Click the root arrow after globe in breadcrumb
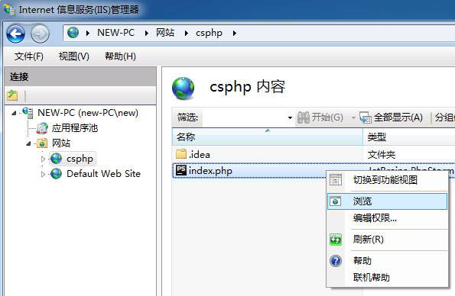The width and height of the screenshot is (455, 296). click(87, 34)
